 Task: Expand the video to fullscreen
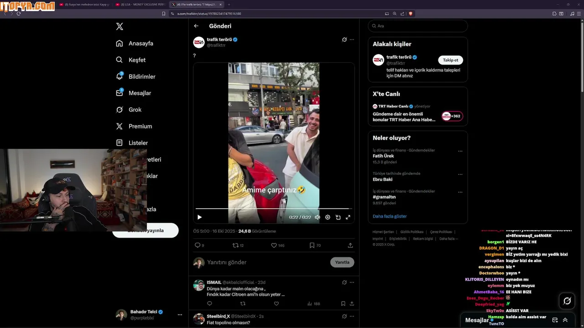(x=348, y=217)
